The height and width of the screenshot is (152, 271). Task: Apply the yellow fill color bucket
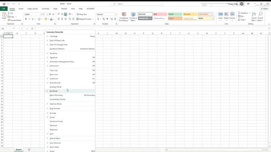point(46,19)
